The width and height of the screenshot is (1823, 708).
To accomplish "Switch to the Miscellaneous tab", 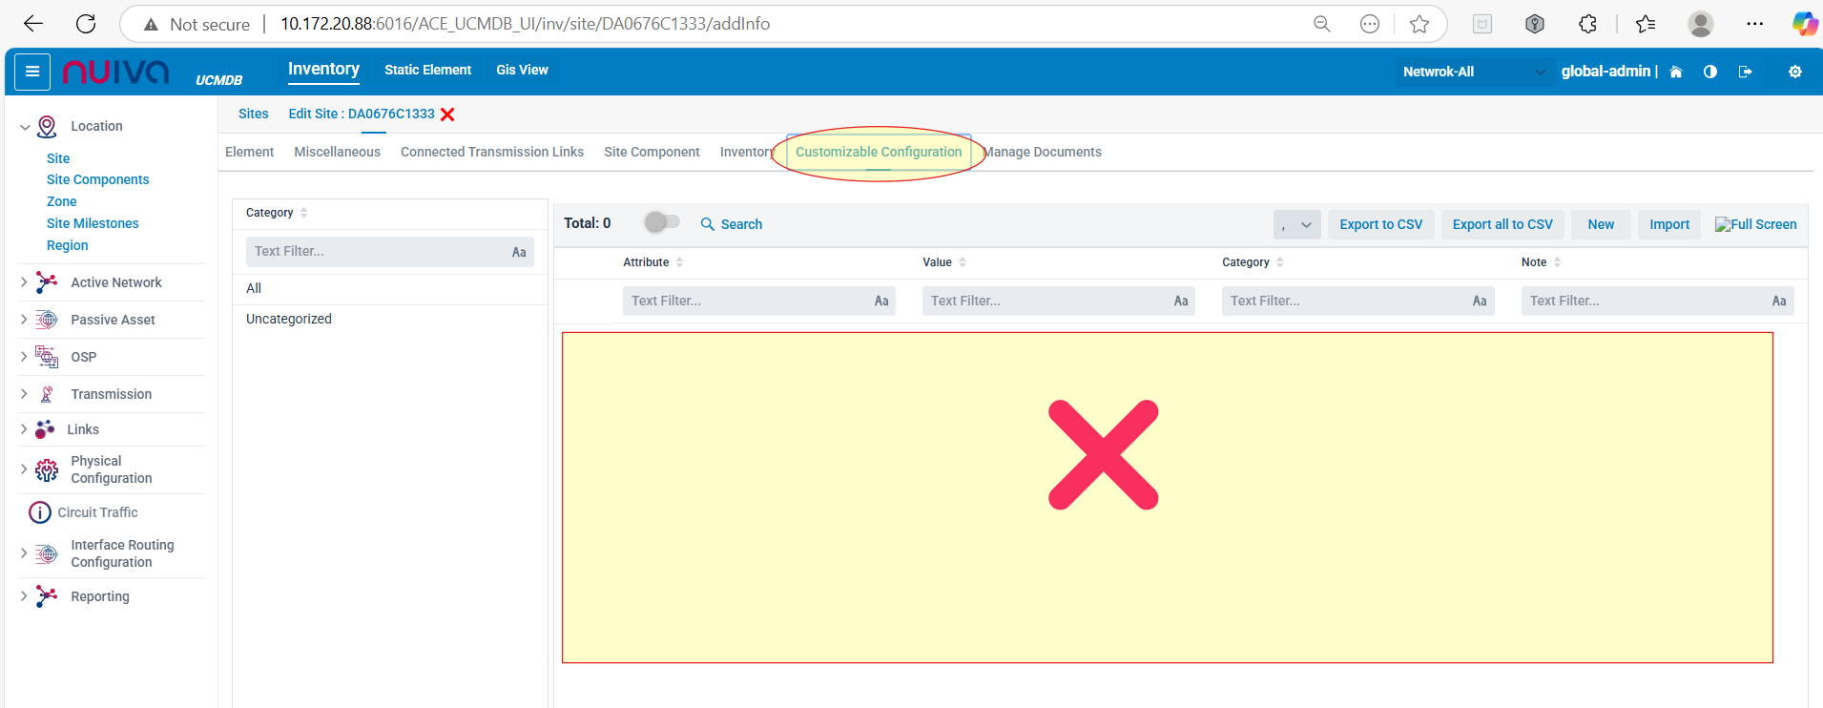I will point(337,152).
